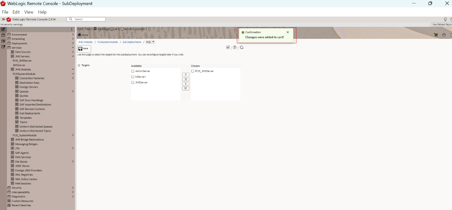Screen dimensions: 452x210
Task: Open the fourth perspective icon in sidebar
Action: 3,46
